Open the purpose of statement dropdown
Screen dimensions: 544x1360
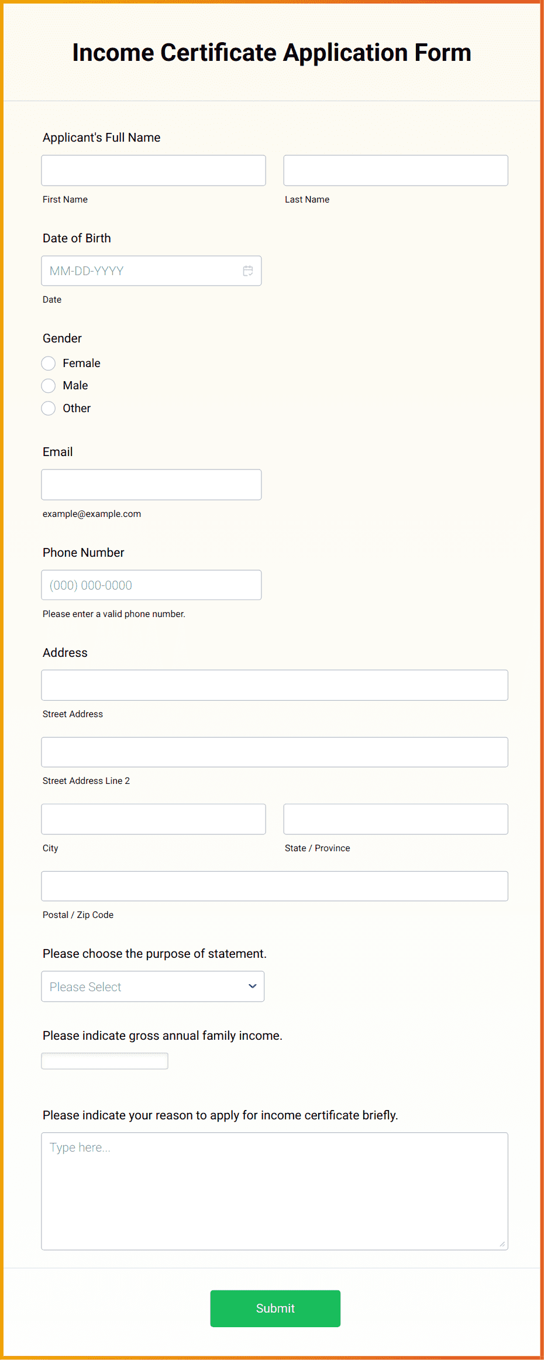click(152, 986)
